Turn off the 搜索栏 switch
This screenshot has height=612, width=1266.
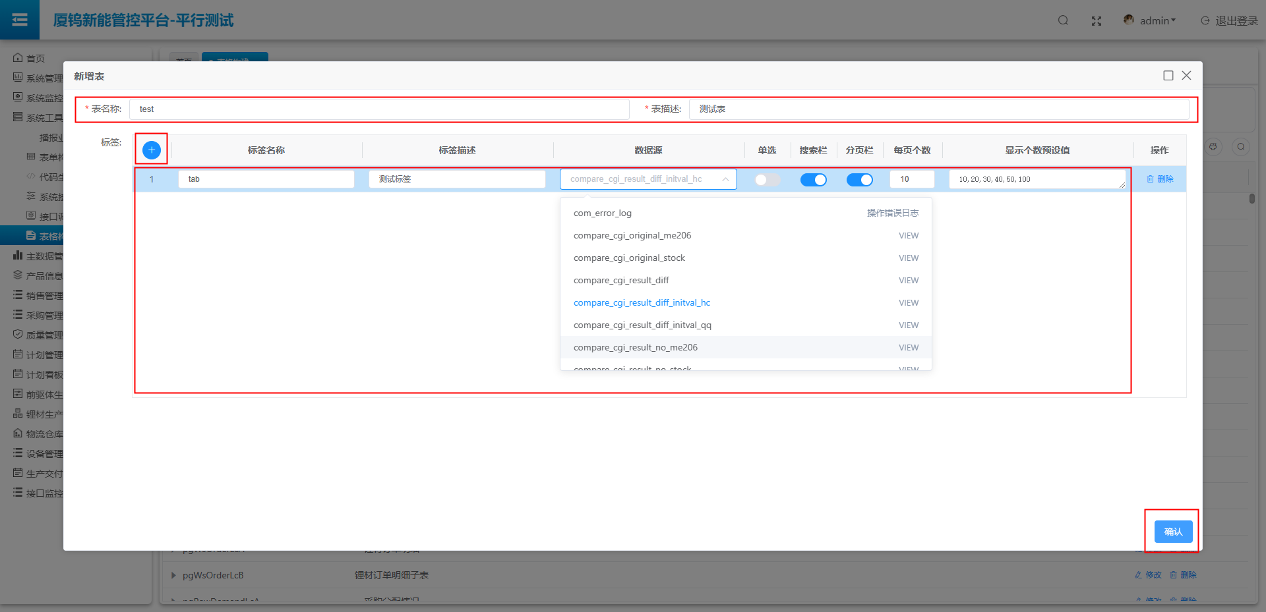click(813, 180)
